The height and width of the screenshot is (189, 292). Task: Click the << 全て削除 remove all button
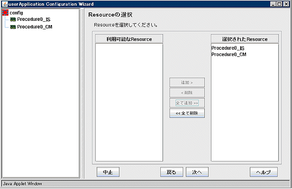[x=187, y=113]
